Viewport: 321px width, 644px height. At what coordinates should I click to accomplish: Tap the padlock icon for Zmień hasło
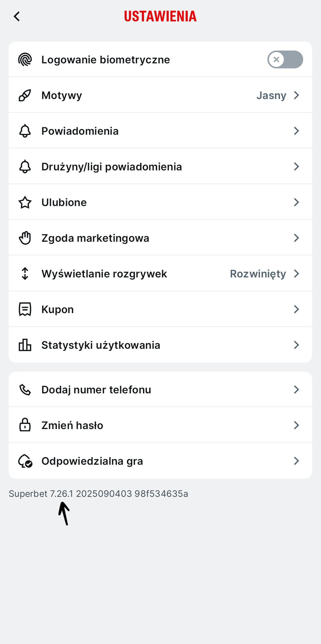coord(25,425)
